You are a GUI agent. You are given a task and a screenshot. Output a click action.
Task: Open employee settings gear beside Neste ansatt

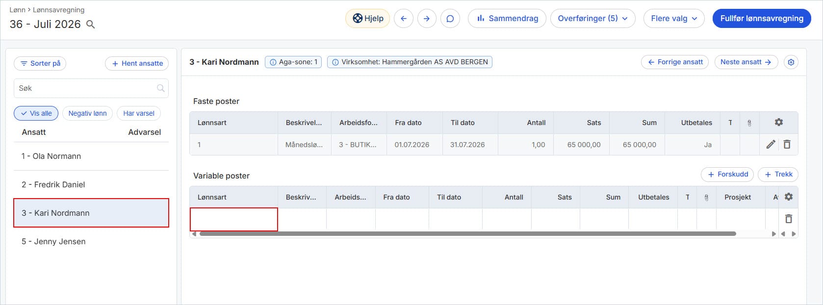791,62
